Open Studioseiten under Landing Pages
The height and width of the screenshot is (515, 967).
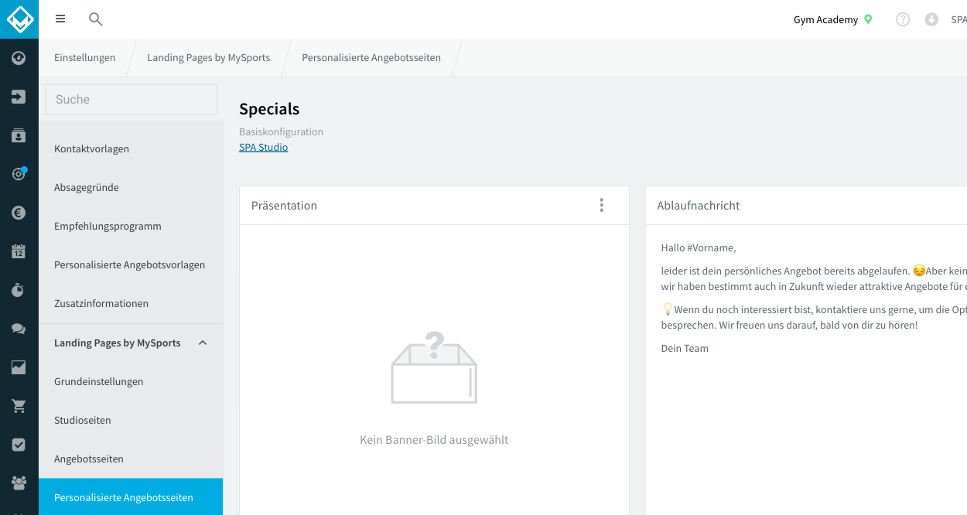click(x=131, y=420)
